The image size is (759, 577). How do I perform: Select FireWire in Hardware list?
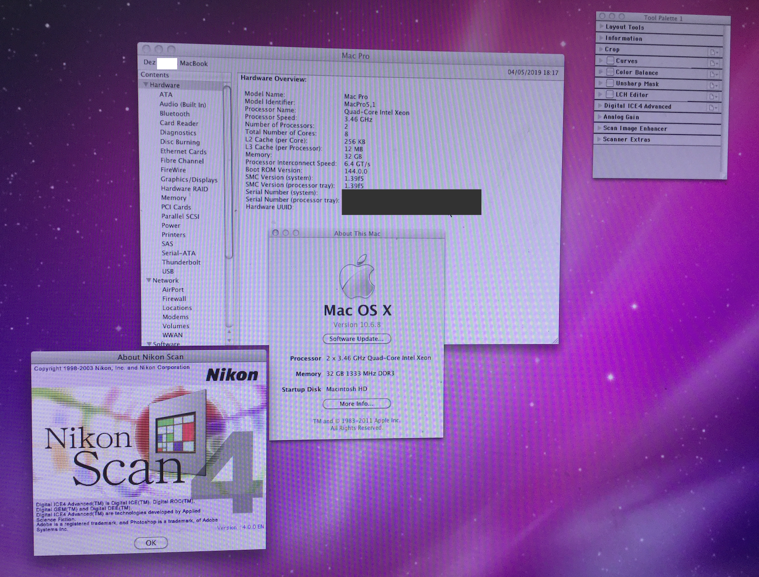(173, 170)
